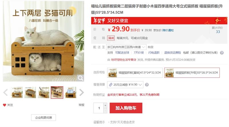Increase quantity with the plus stepper
229x127 pixels.
point(105,105)
